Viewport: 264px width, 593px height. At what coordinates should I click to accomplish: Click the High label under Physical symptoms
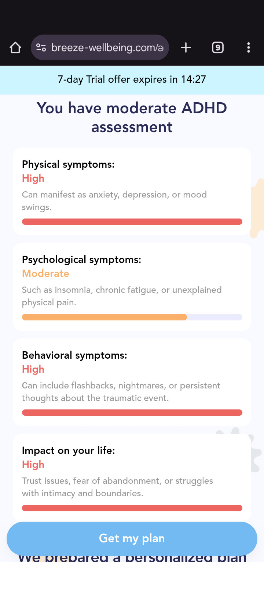tap(33, 178)
